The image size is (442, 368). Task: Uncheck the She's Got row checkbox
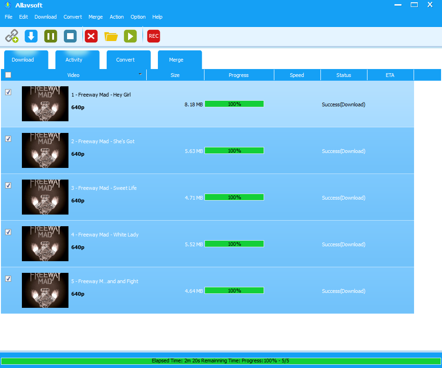tap(8, 139)
